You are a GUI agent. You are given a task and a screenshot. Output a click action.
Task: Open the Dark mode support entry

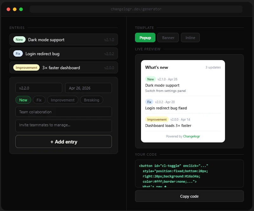[x=64, y=40]
